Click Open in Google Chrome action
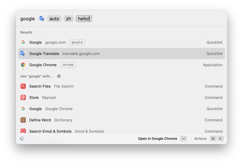This screenshot has height=165, width=243. tap(158, 139)
